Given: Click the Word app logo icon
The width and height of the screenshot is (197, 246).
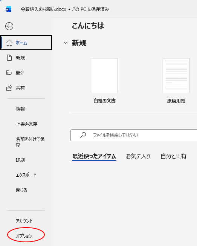Looking at the screenshot, I should [x=8, y=9].
